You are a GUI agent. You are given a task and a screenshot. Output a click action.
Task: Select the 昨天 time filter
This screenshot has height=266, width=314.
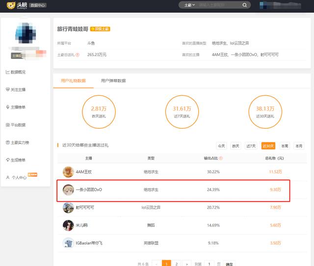[235, 146]
